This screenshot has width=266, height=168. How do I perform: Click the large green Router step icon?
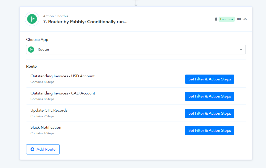pos(32,19)
